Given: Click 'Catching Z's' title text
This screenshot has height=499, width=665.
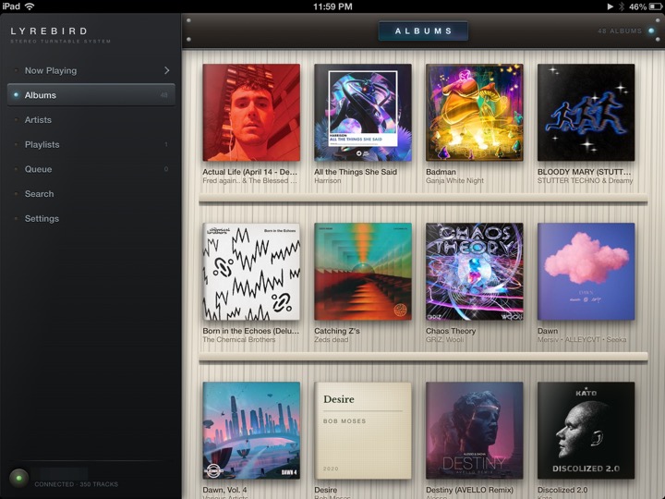Looking at the screenshot, I should pos(337,331).
